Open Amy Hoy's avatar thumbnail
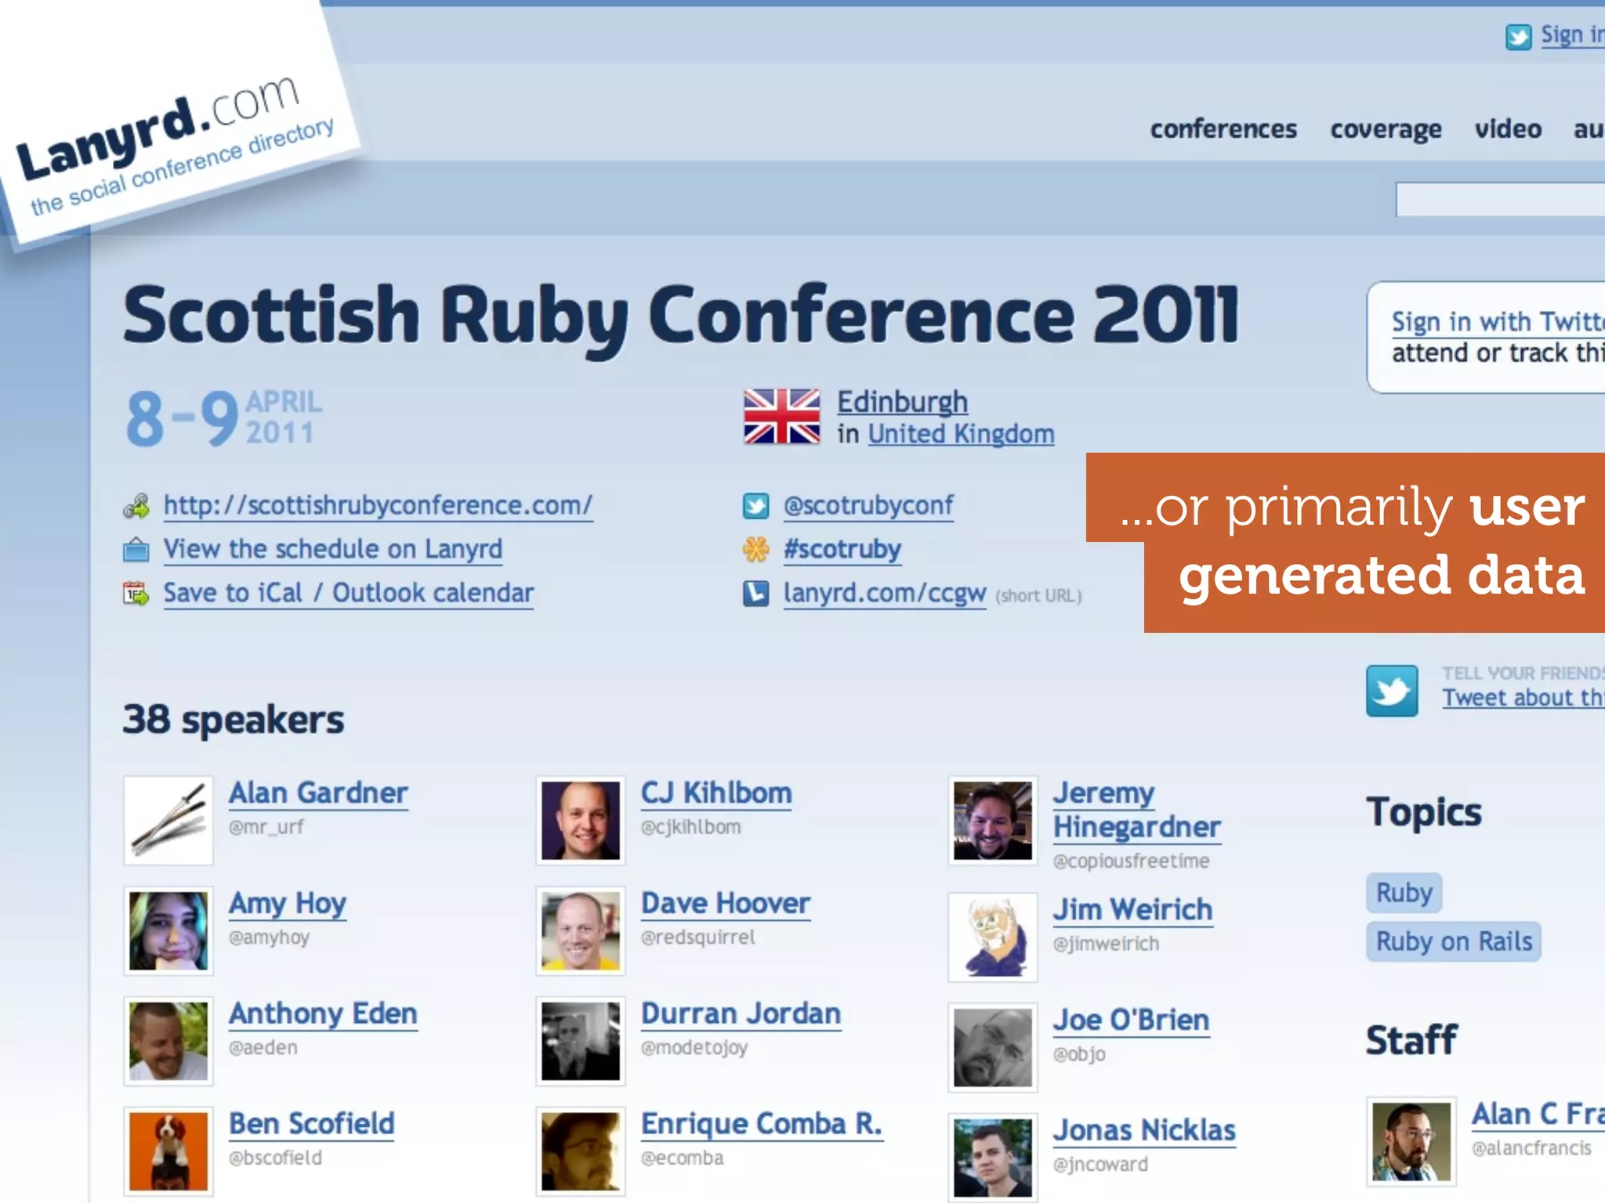The image size is (1605, 1203). pyautogui.click(x=168, y=930)
